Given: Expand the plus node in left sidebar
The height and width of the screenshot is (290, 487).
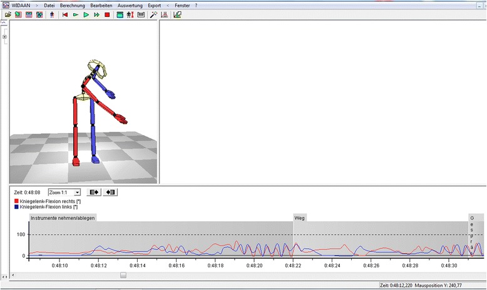Looking at the screenshot, I should click(x=4, y=37).
